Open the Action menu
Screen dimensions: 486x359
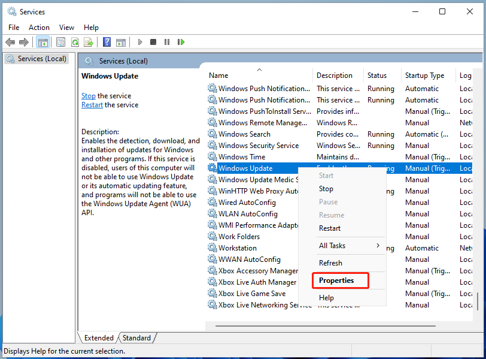[39, 28]
